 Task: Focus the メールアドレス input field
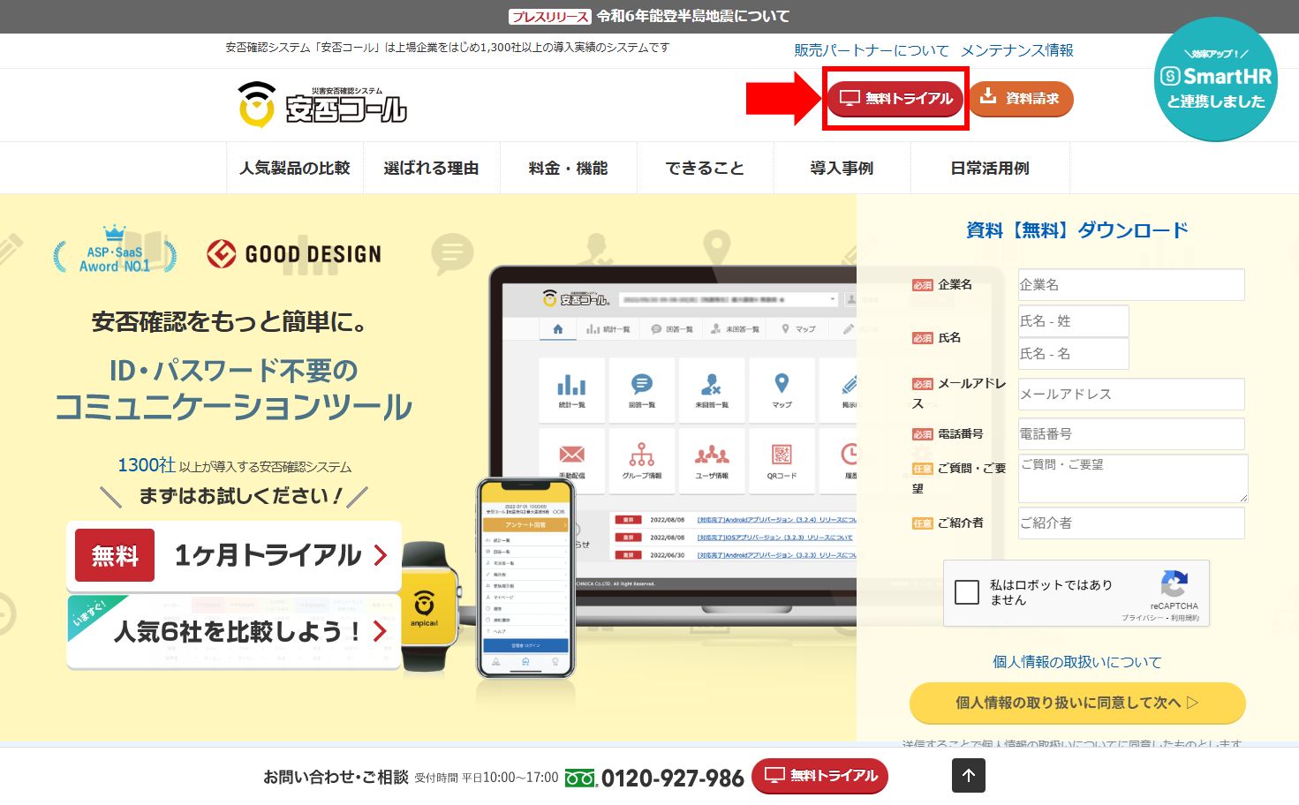click(x=1131, y=395)
